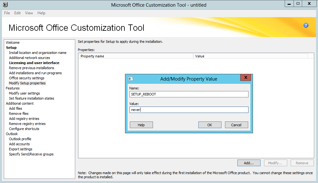The image size is (318, 183).
Task: Open Export settings page
Action: 21,149
